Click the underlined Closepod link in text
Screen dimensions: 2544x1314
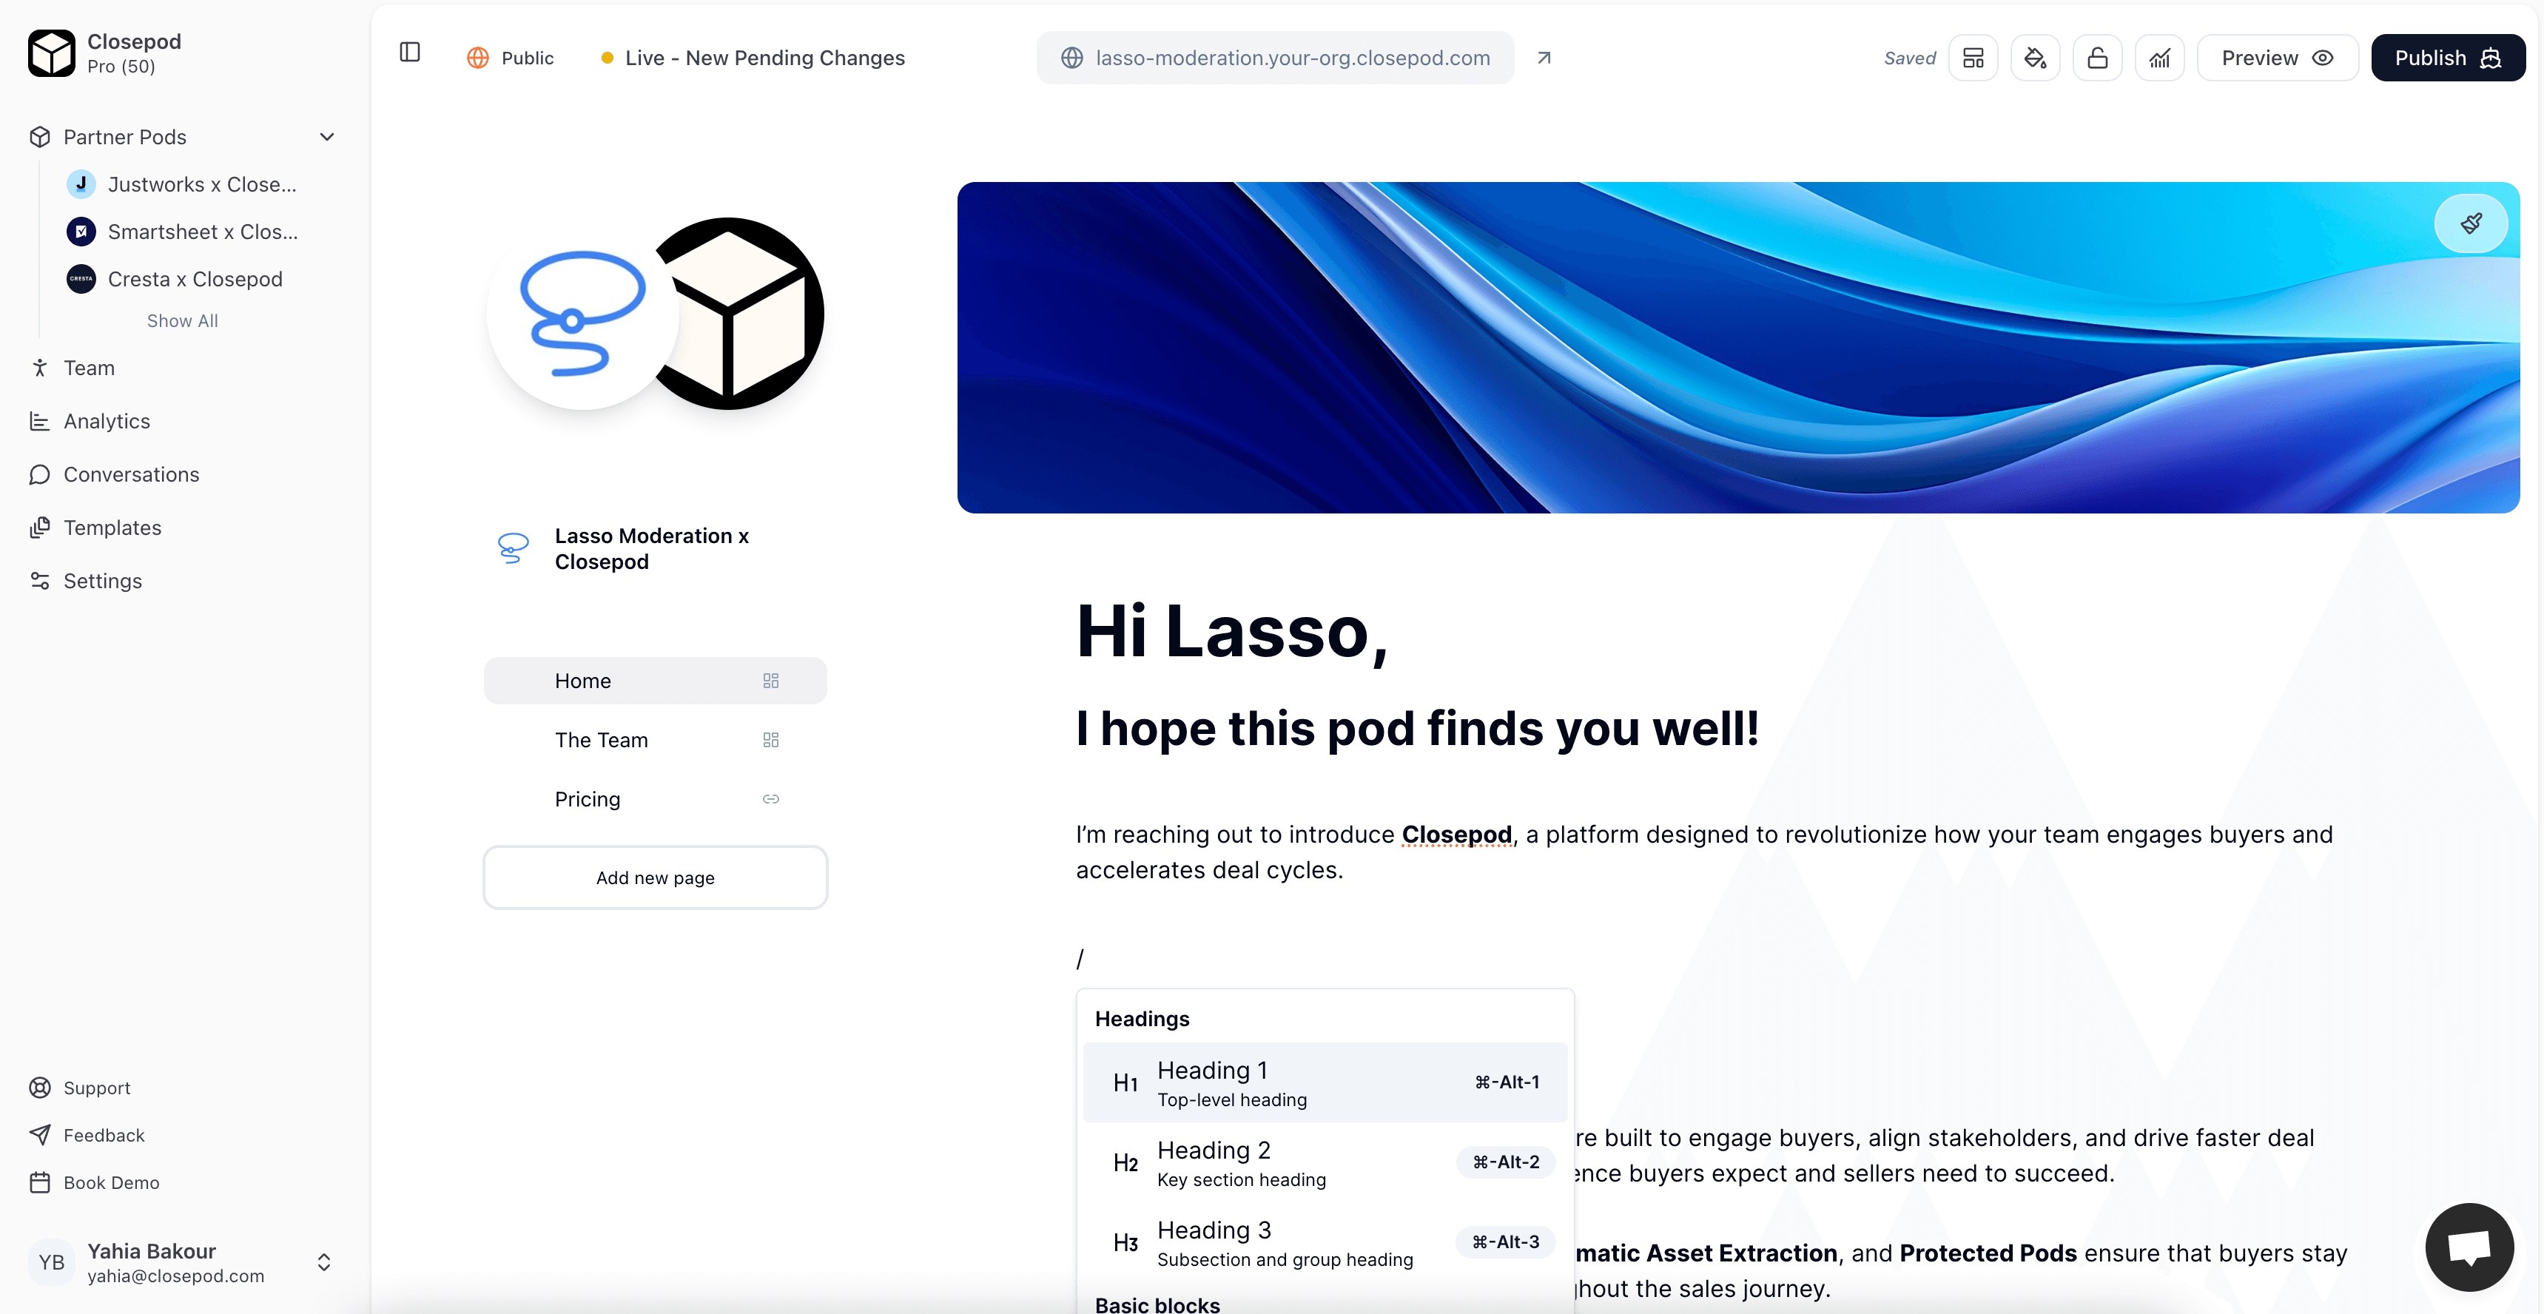(1456, 835)
